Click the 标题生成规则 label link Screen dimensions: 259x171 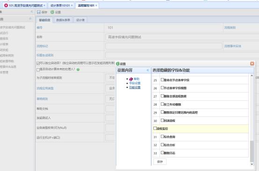(45, 55)
